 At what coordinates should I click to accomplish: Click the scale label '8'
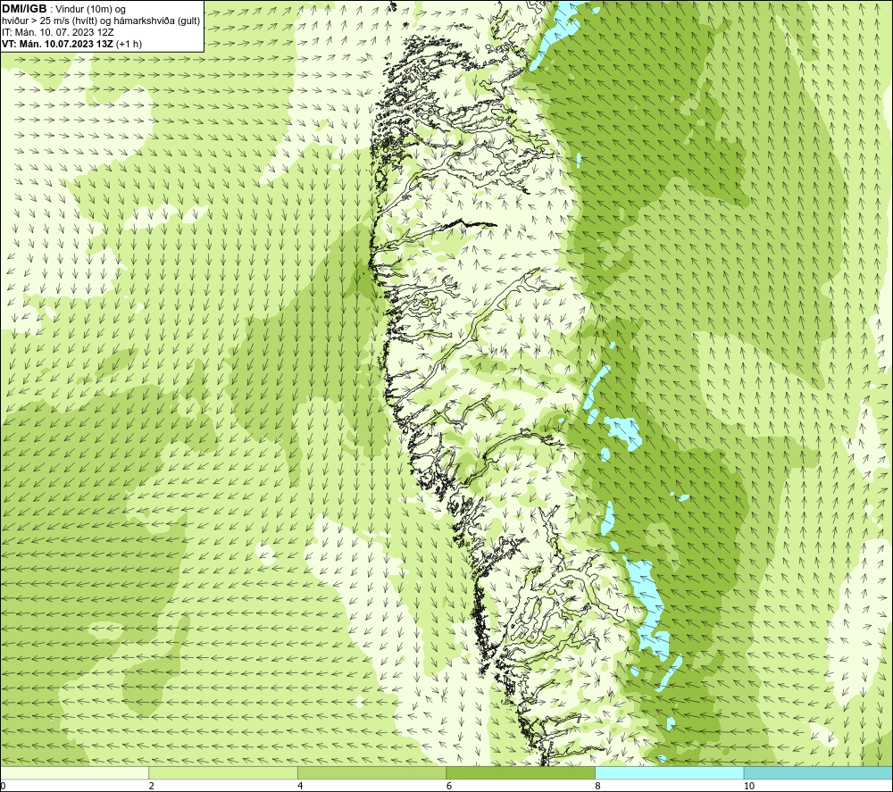(x=597, y=786)
